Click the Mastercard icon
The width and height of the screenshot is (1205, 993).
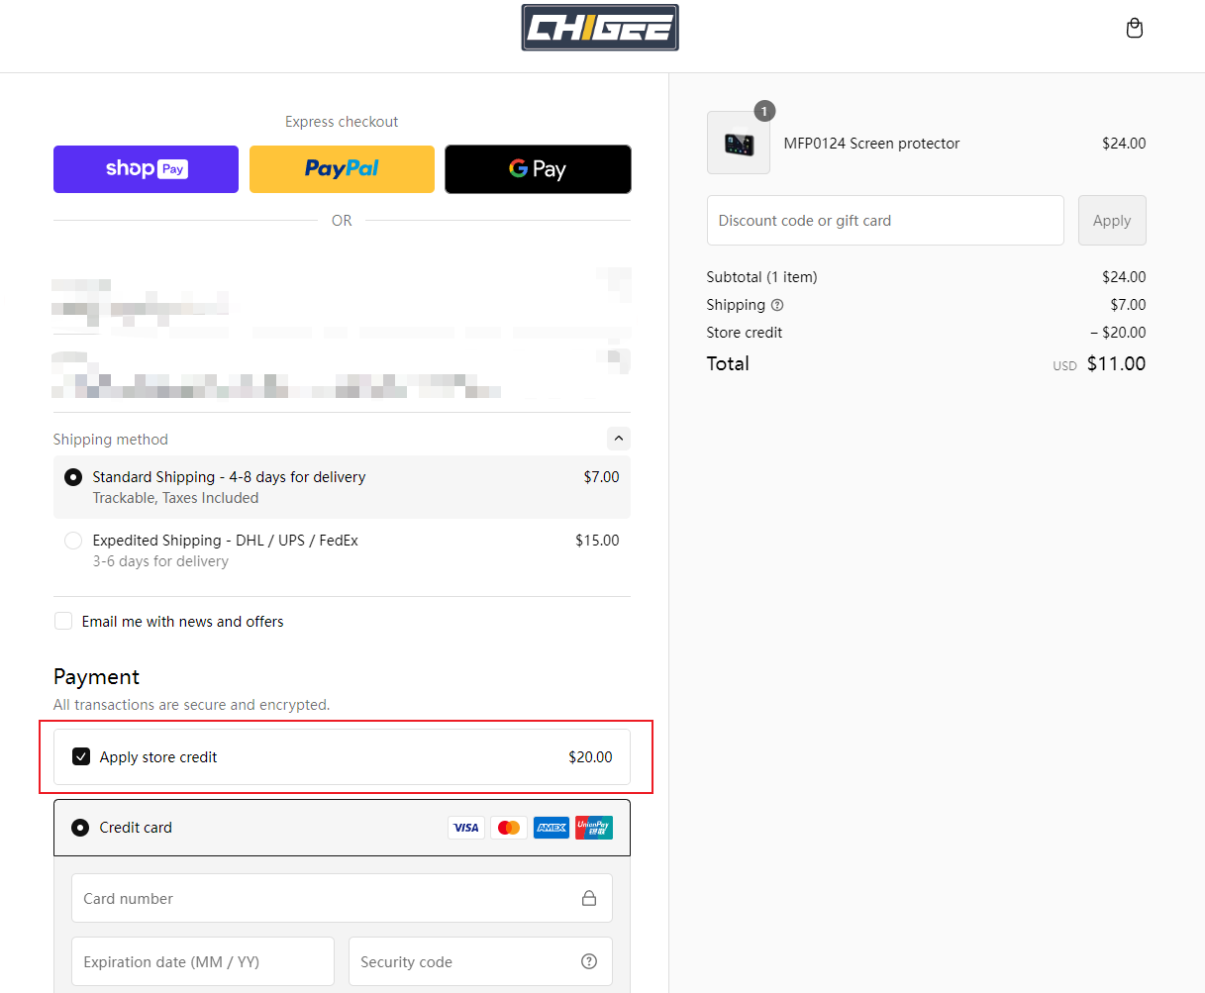pos(509,828)
